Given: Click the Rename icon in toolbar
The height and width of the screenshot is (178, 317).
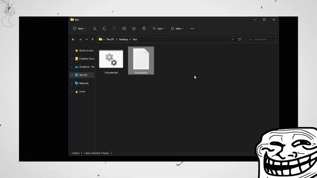Looking at the screenshot, I should tap(124, 29).
